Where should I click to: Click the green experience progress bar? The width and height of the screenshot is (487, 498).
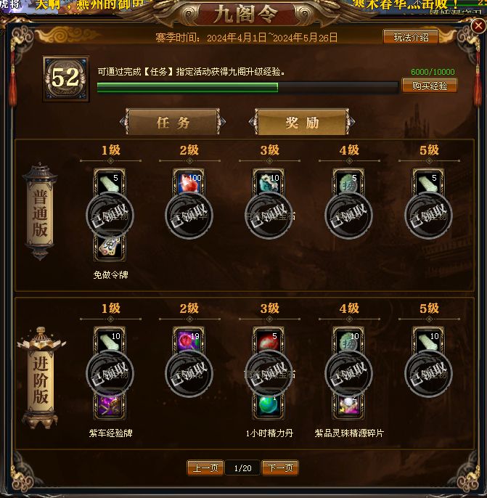pyautogui.click(x=247, y=88)
